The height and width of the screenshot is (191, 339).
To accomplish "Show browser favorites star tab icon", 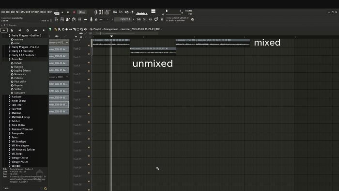I will (x=44, y=30).
